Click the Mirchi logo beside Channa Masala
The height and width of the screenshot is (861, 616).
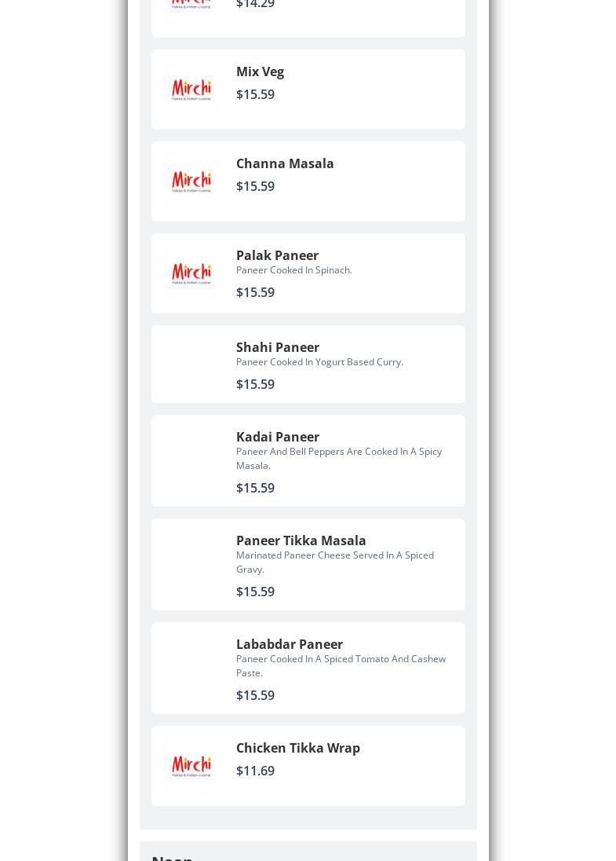click(191, 181)
